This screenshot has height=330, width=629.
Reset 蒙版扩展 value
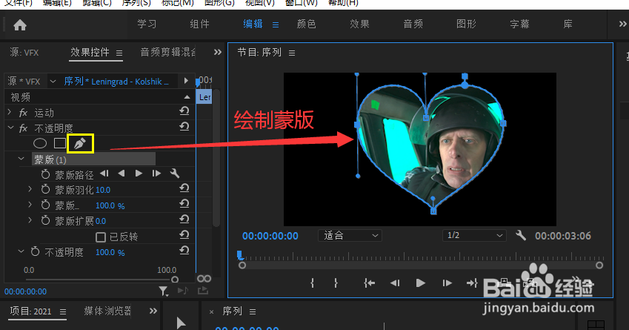184,220
